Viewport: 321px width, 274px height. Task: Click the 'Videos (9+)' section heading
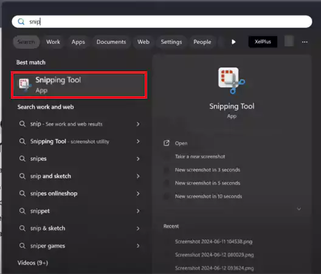pos(33,262)
